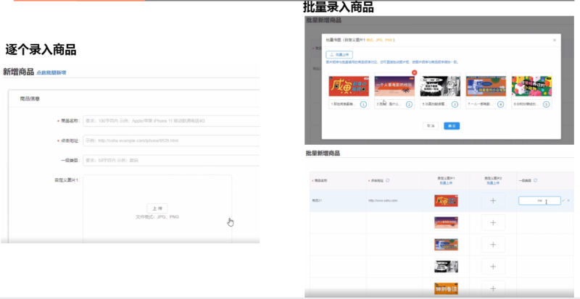This screenshot has height=299, width=580.
Task: Click the plus upload box in third table row
Action: pyautogui.click(x=493, y=244)
